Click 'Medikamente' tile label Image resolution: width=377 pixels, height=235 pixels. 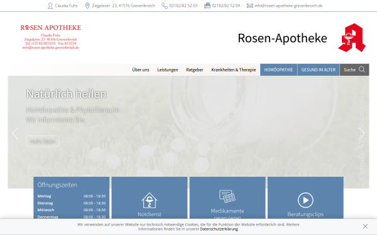(227, 211)
